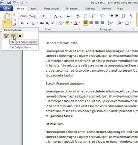
Task: Open the Review tab
Action: (x=107, y=9)
